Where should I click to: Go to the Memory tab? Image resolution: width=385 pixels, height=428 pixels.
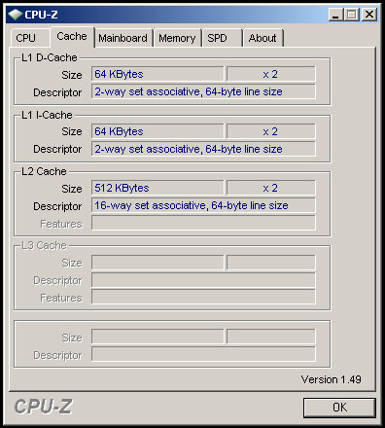(177, 38)
